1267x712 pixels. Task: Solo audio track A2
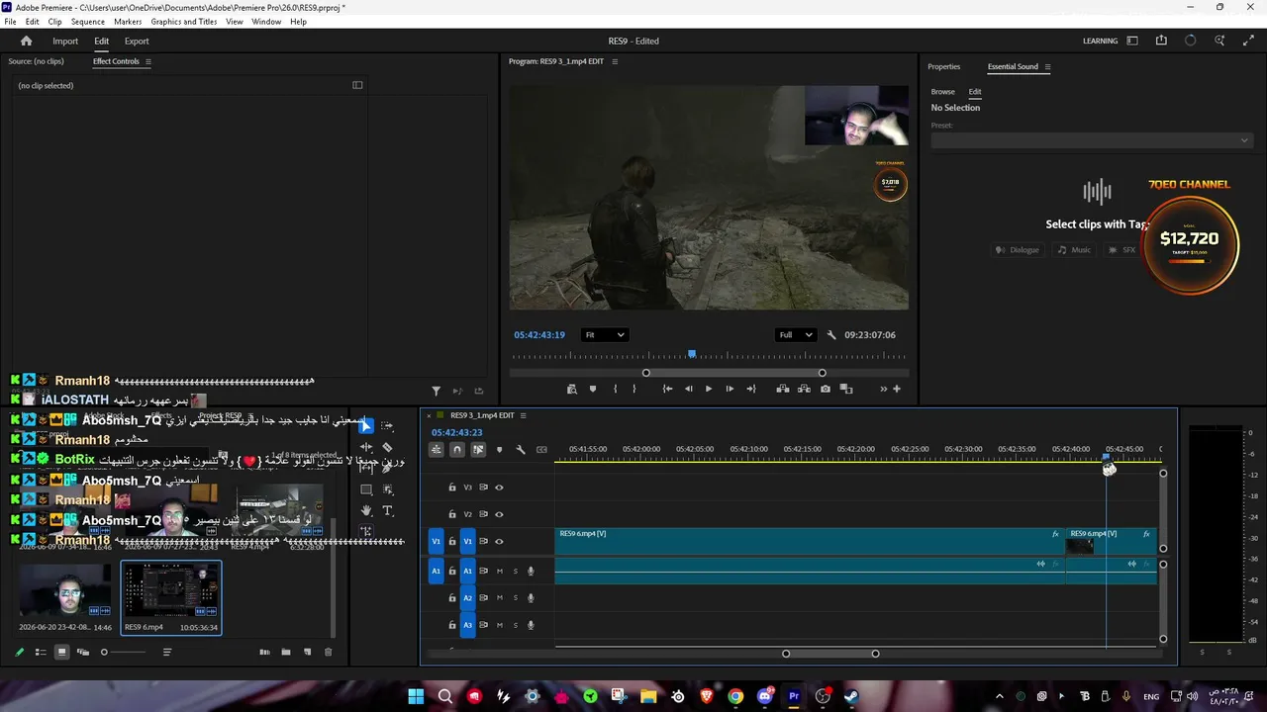pyautogui.click(x=515, y=598)
